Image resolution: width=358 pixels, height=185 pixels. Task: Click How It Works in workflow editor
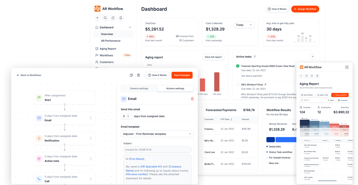tap(158, 75)
